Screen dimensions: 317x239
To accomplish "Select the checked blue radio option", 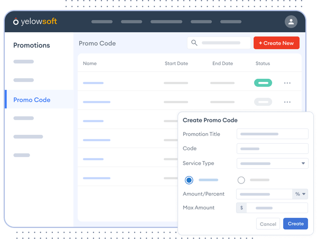I will pos(189,180).
